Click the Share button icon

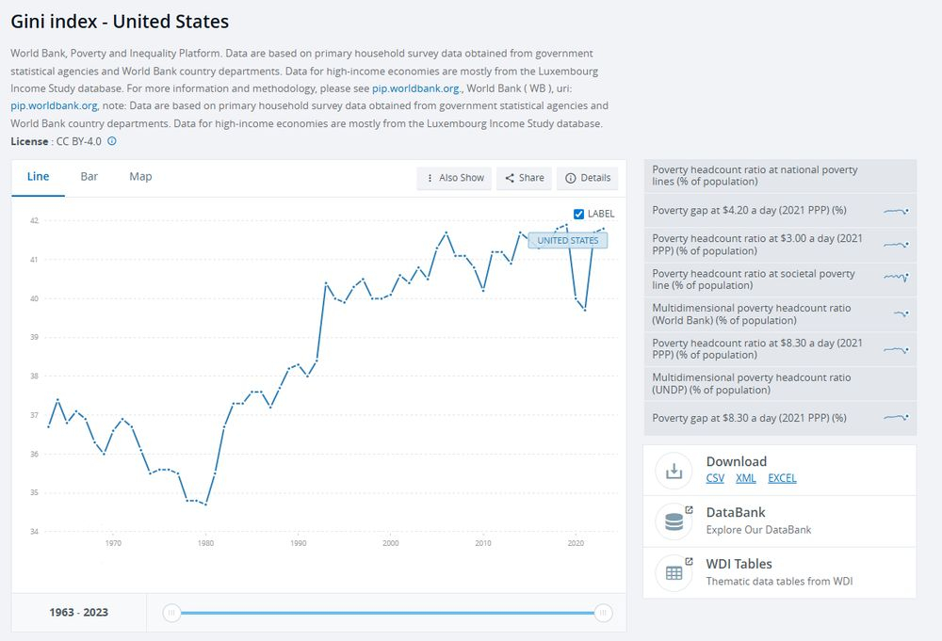510,178
